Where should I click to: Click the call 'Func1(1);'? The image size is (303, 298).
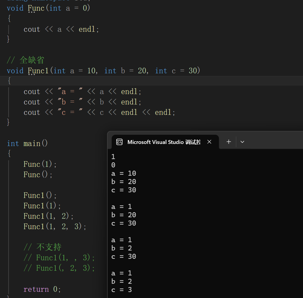coord(42,206)
